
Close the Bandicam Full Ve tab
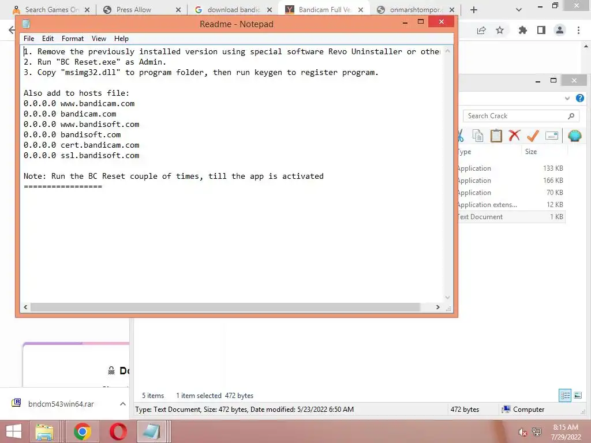point(361,10)
